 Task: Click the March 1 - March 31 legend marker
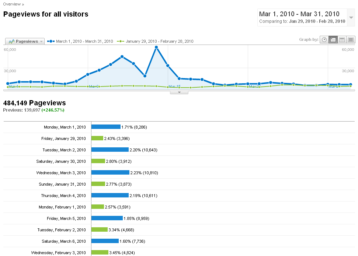pyautogui.click(x=51, y=41)
